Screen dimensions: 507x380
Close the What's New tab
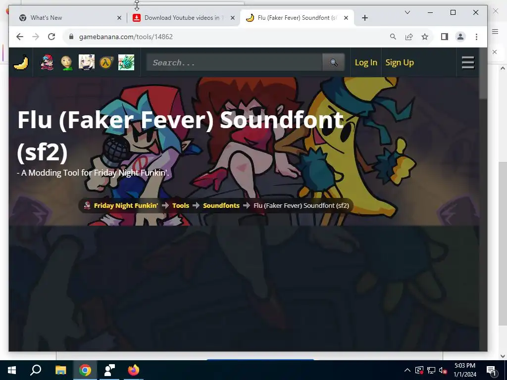[119, 18]
